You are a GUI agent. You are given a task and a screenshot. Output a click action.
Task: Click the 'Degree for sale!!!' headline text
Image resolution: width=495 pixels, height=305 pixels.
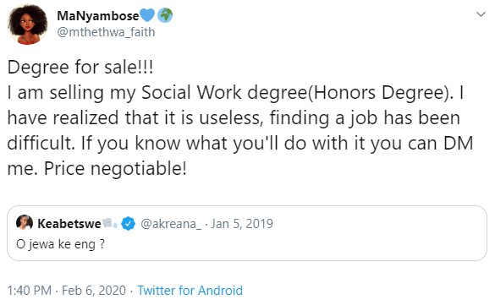(80, 68)
